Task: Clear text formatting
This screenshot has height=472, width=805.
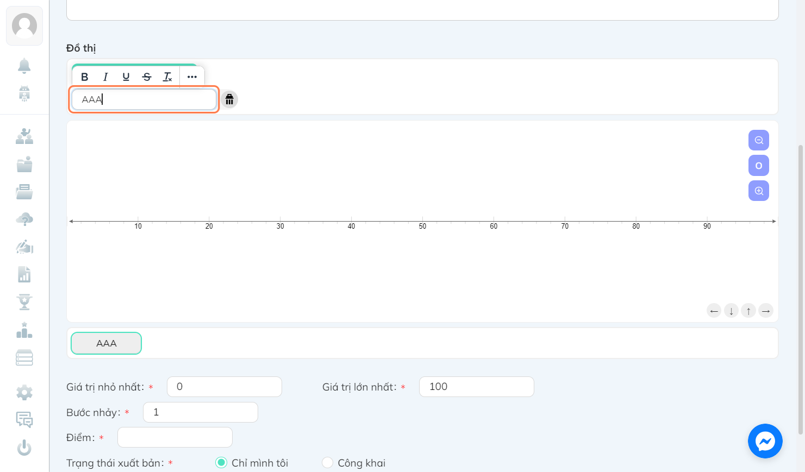Action: (167, 77)
